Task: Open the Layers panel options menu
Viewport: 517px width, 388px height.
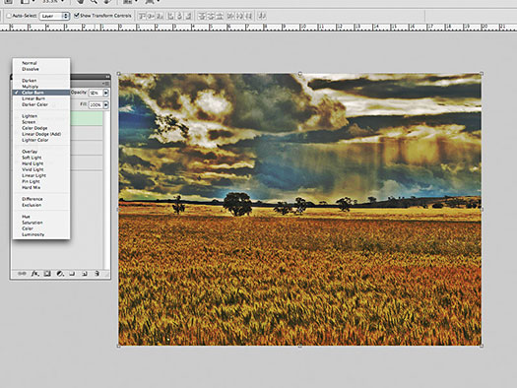Action: pyautogui.click(x=106, y=84)
